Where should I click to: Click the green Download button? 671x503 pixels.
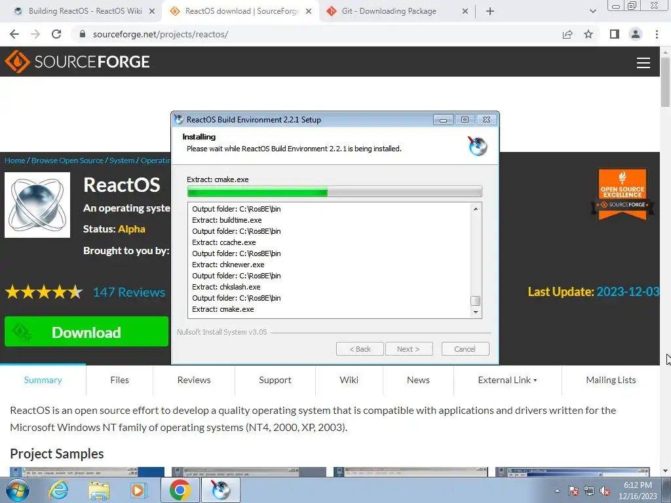point(86,331)
